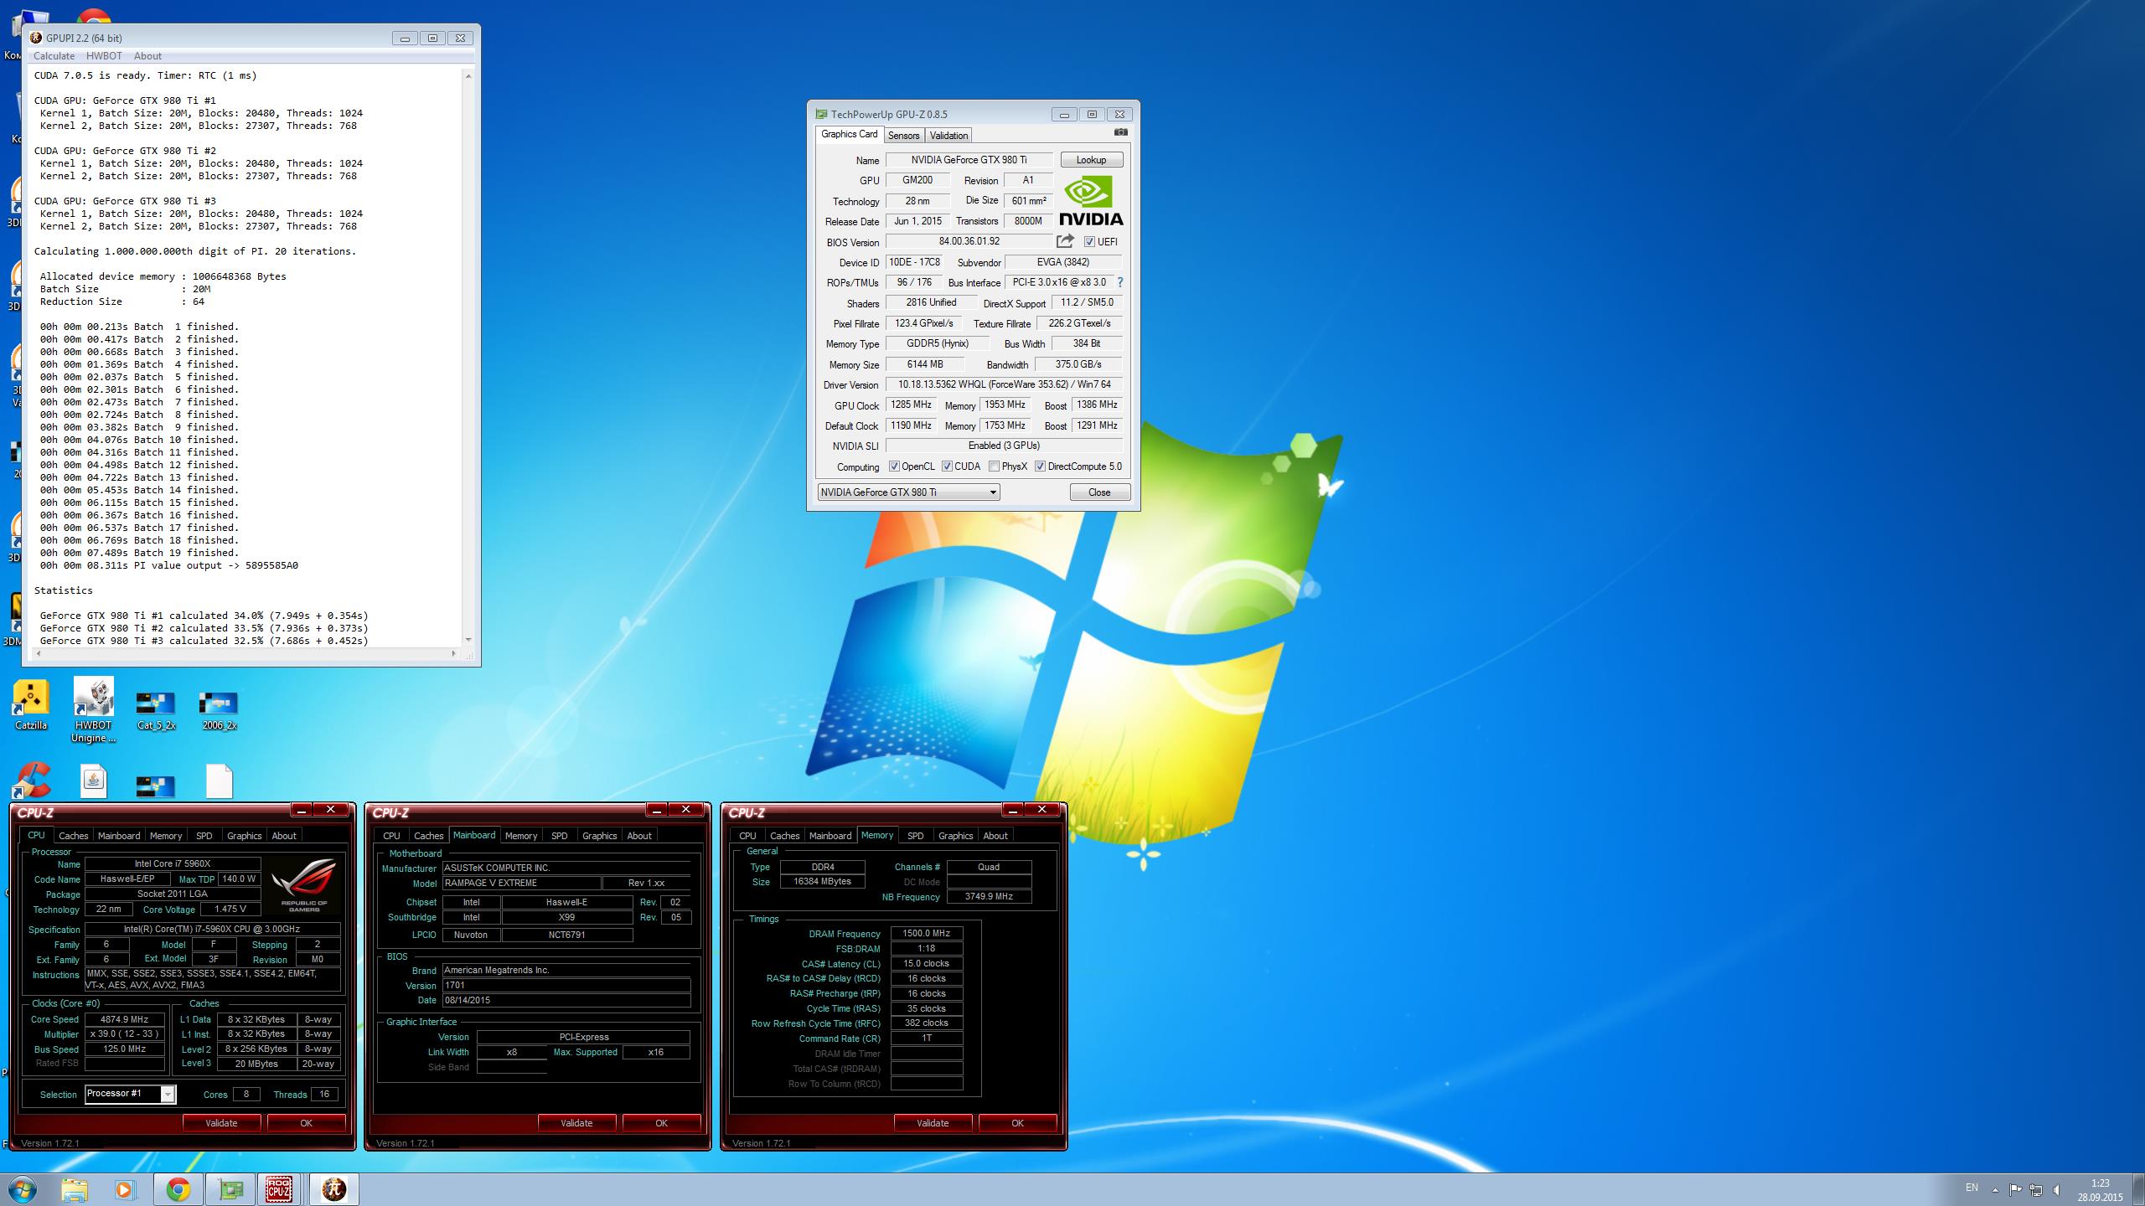This screenshot has height=1206, width=2145.
Task: Click the GPUPI window title icon
Action: [x=36, y=38]
